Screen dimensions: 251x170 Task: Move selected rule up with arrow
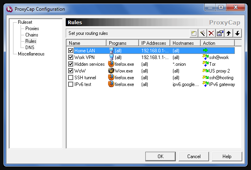coord(228,33)
